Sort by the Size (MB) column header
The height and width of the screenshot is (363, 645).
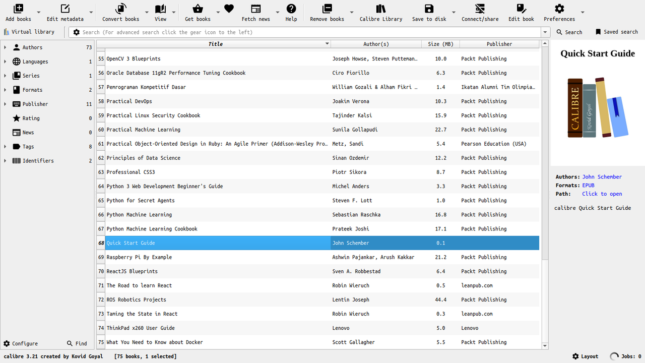coord(440,44)
